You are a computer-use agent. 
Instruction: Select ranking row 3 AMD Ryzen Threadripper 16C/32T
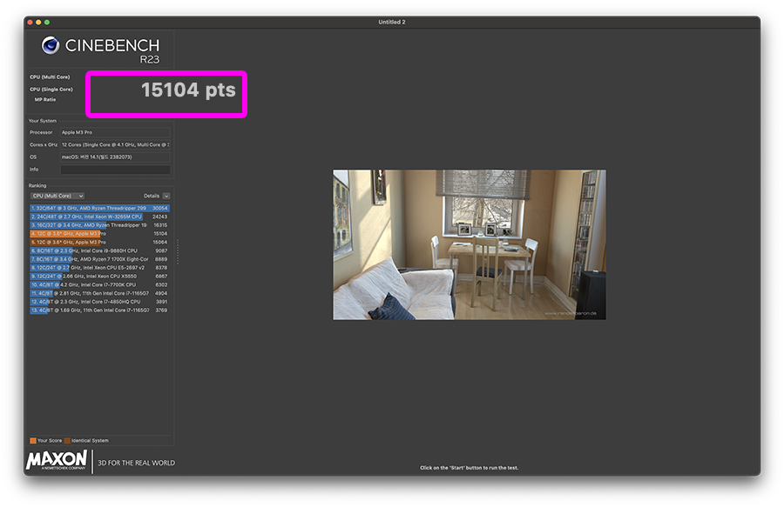tap(99, 225)
